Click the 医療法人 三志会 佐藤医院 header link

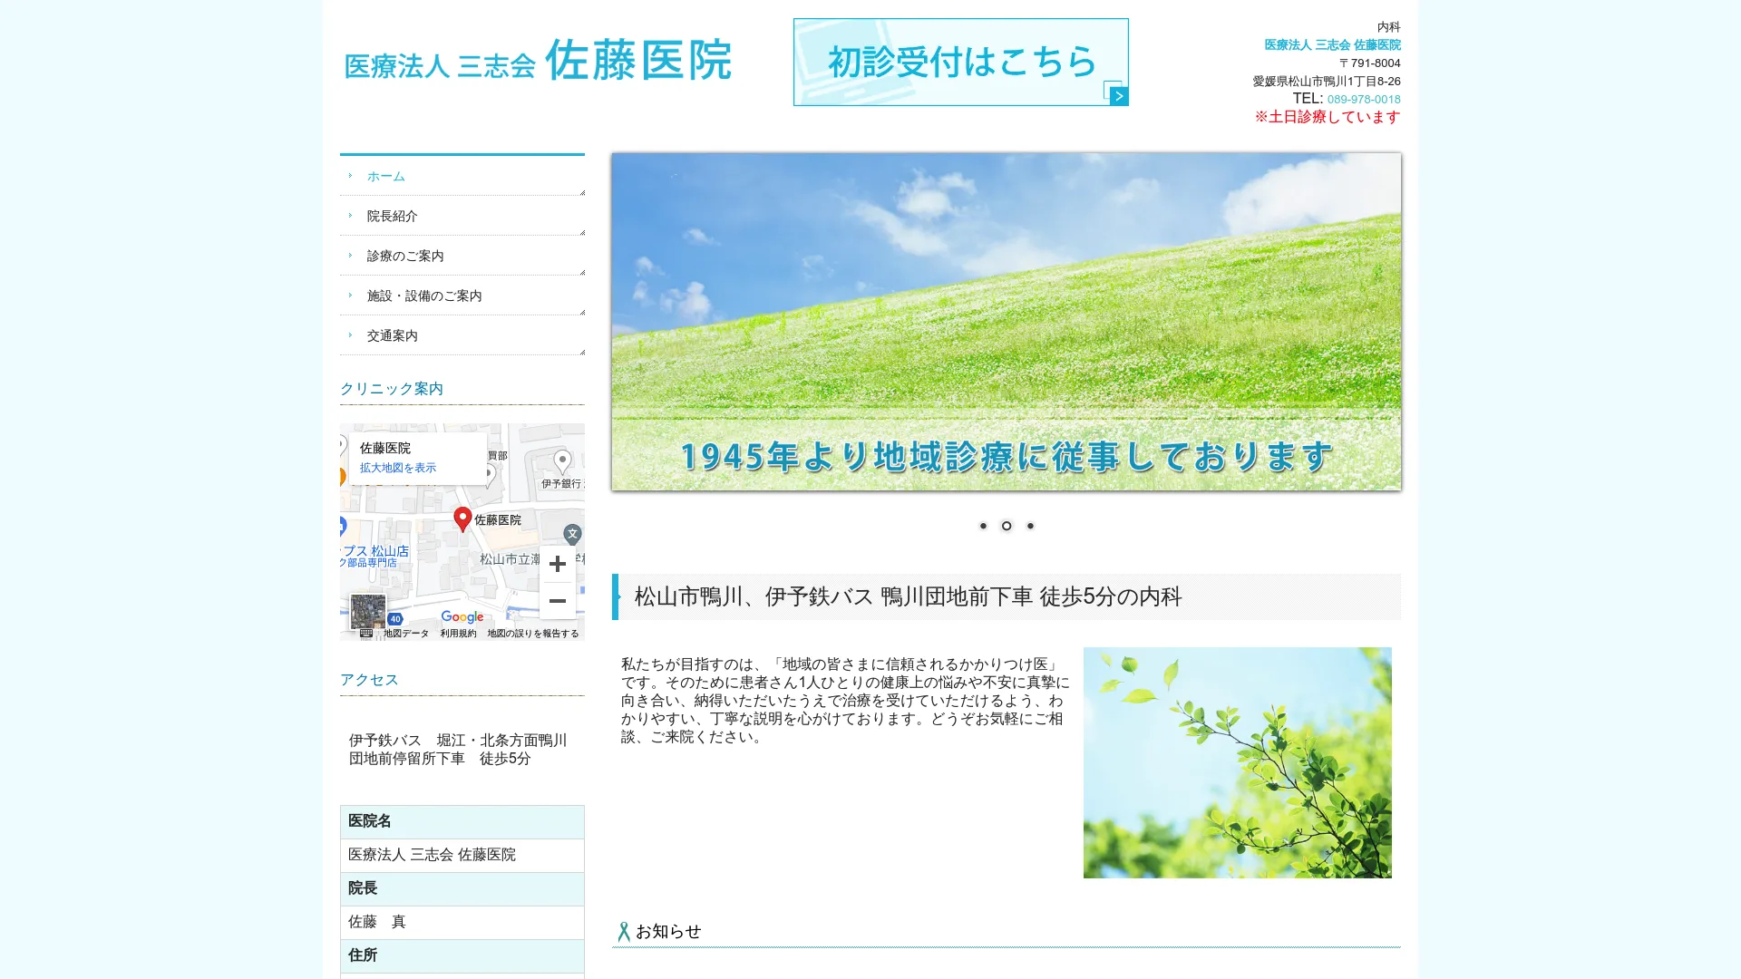(1332, 44)
